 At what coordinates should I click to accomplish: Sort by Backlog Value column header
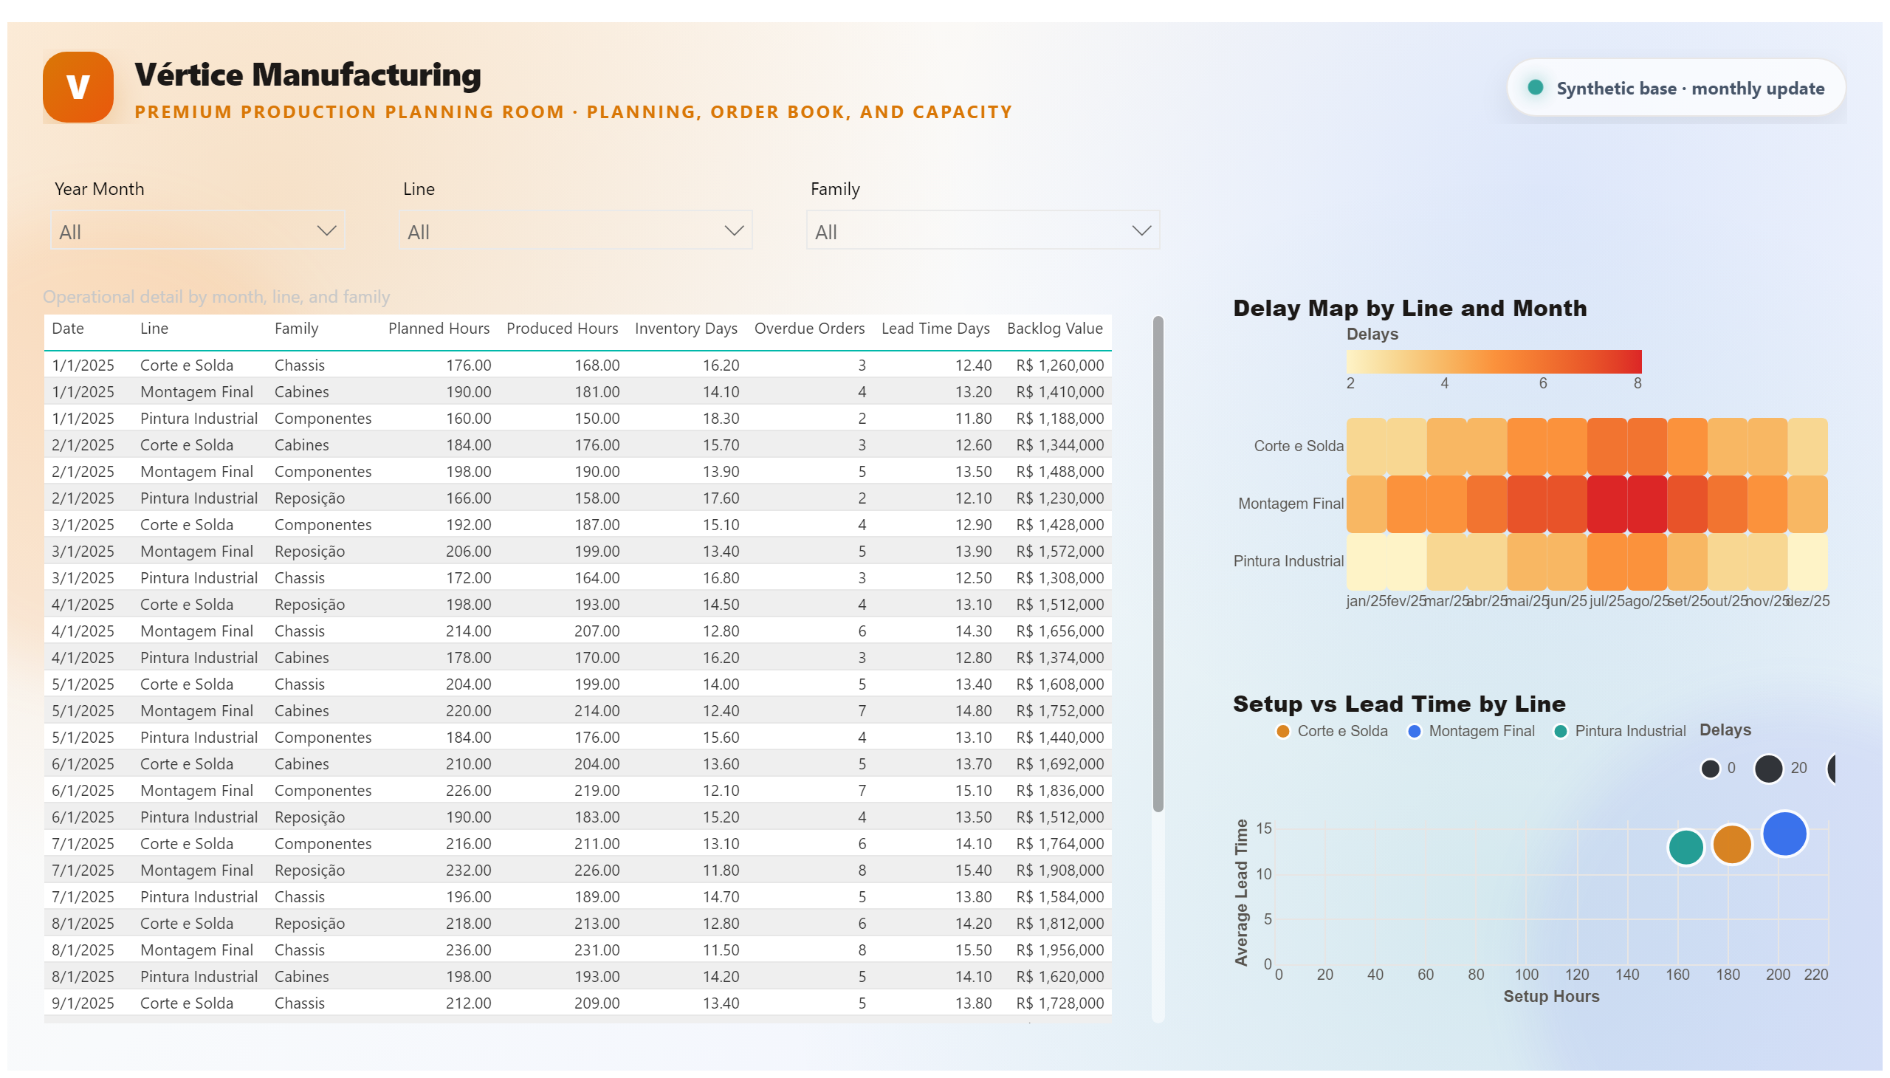(1054, 328)
